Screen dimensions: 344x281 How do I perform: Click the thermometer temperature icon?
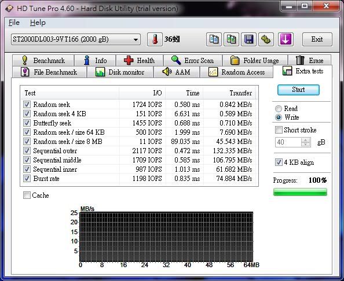[x=155, y=39]
